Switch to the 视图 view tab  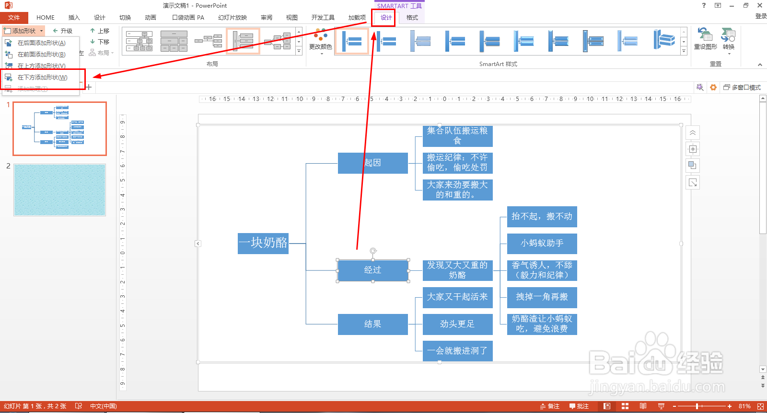click(292, 18)
